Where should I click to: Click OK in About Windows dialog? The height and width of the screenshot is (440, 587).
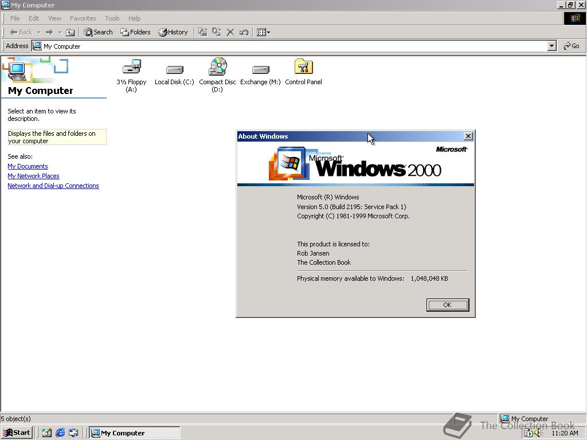click(447, 305)
